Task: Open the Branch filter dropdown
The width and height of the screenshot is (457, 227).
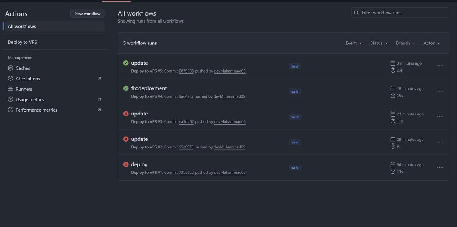Action: [x=406, y=43]
